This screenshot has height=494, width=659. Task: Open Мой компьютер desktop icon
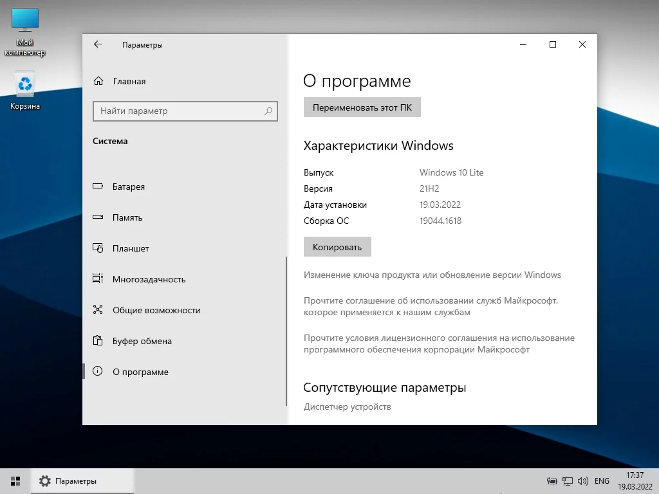[25, 32]
